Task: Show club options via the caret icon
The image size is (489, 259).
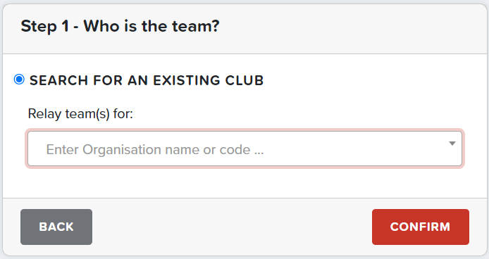Action: [x=452, y=144]
